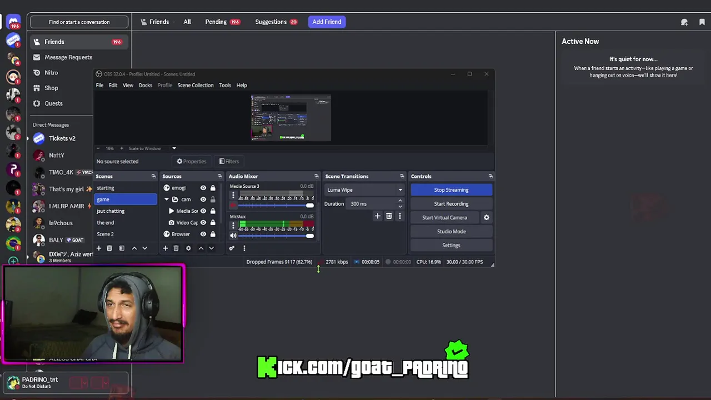Image resolution: width=711 pixels, height=400 pixels.
Task: Open the Tools menu in OBS
Action: (225, 86)
